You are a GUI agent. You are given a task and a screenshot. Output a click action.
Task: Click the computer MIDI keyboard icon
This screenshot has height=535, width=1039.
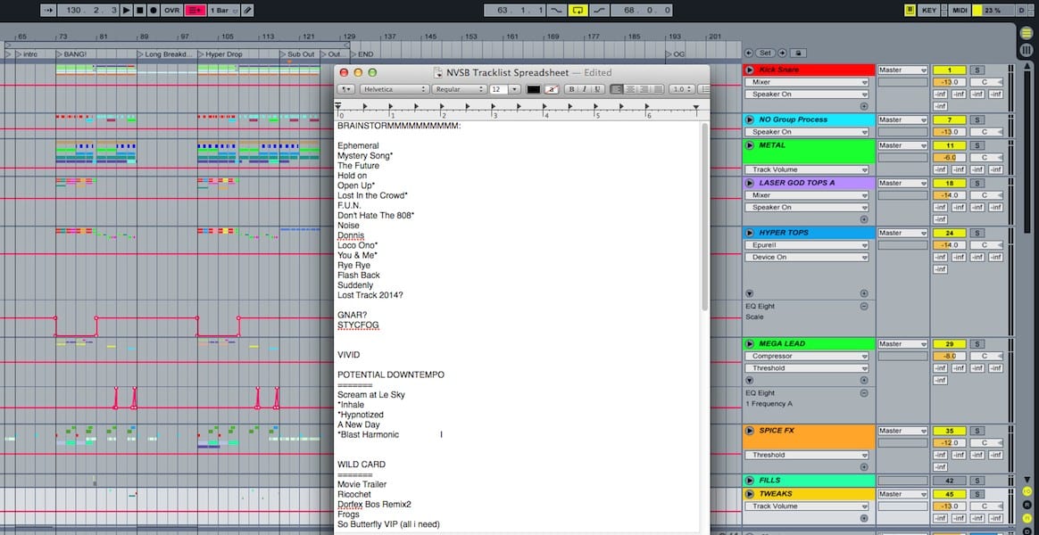pyautogui.click(x=910, y=10)
